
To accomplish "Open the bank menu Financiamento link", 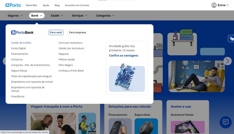I will coord(19,54).
